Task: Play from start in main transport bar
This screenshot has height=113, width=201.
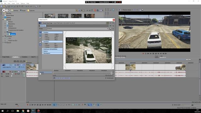Action: (32, 105)
